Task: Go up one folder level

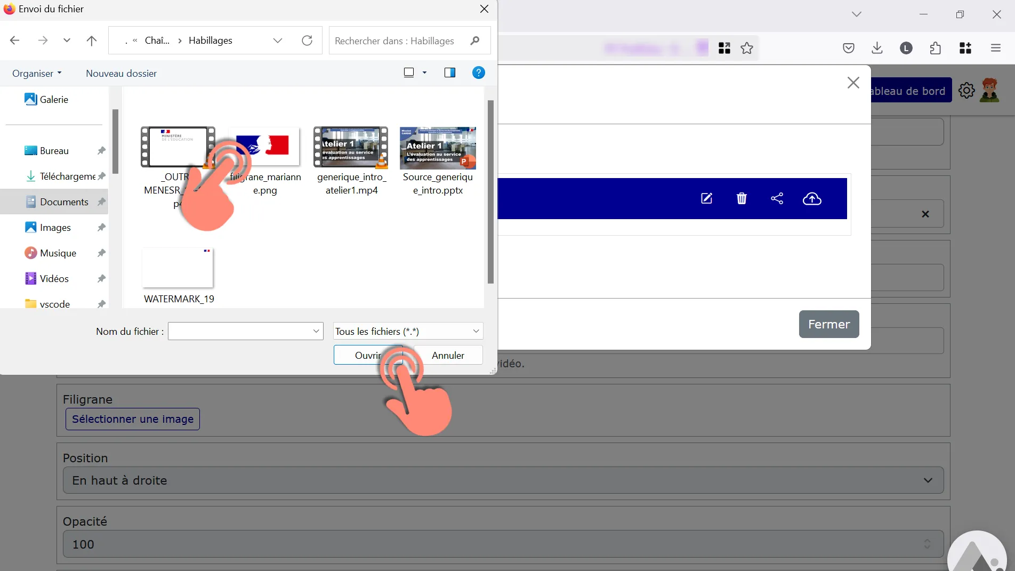Action: pos(92,41)
